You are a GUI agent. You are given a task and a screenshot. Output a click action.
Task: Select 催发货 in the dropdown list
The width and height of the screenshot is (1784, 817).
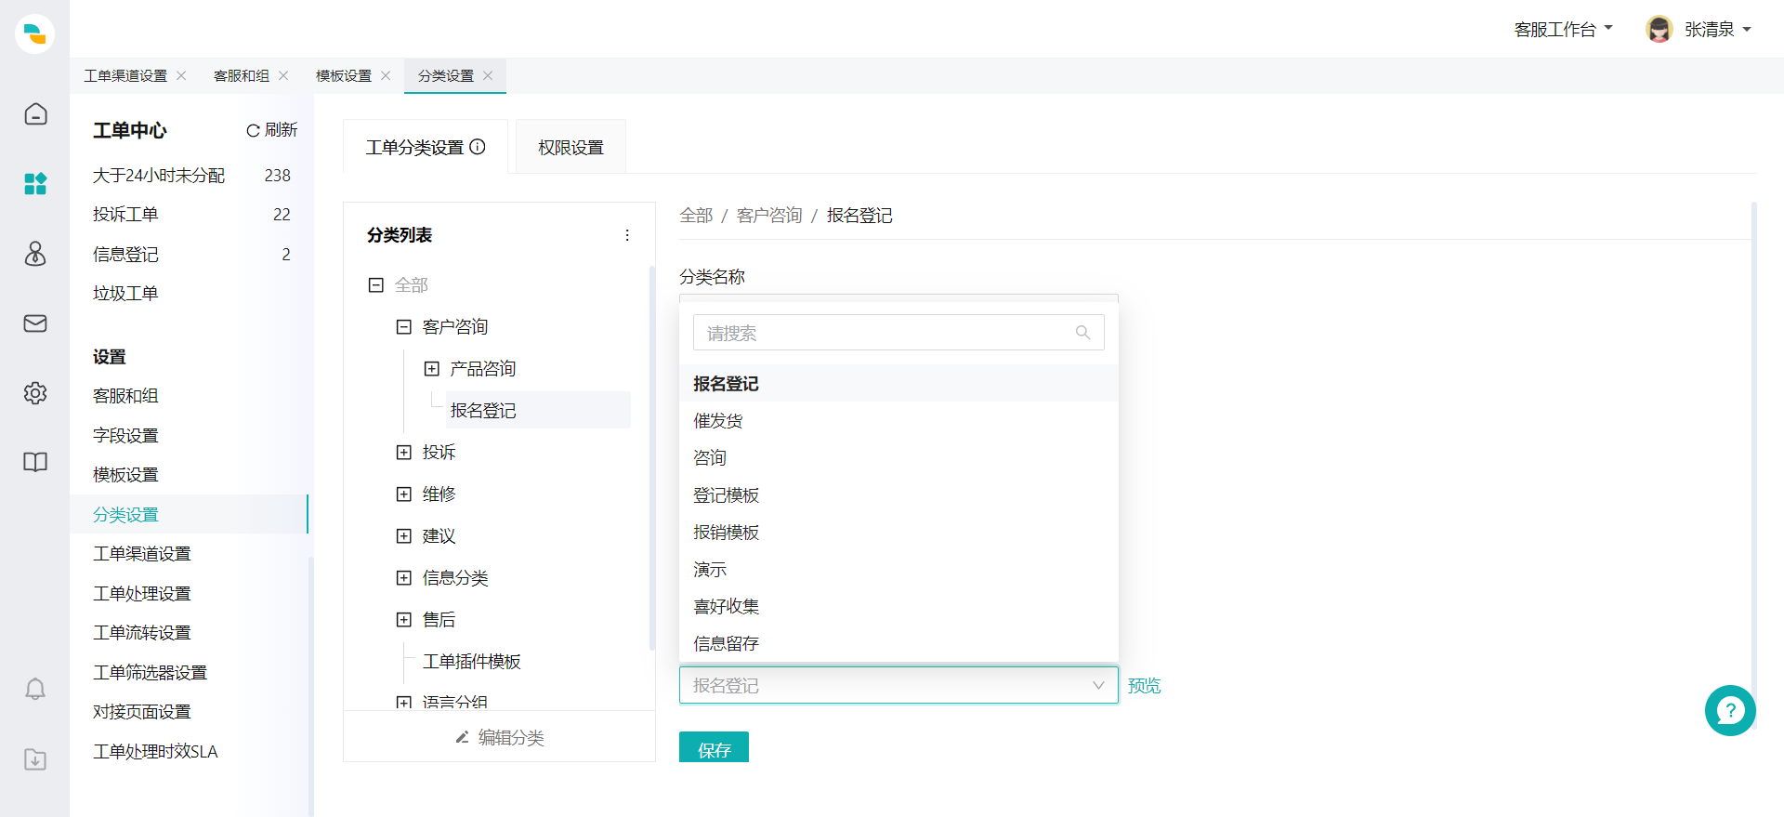click(x=899, y=420)
